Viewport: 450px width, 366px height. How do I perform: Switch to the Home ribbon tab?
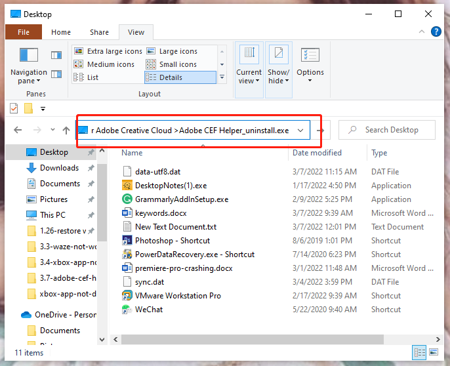tap(61, 32)
